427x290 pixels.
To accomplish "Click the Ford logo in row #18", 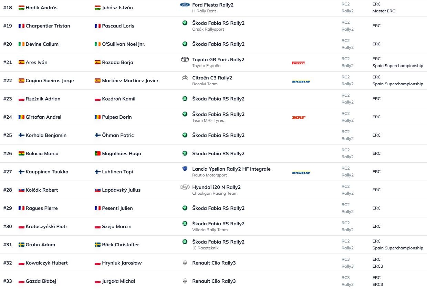I will [185, 5].
